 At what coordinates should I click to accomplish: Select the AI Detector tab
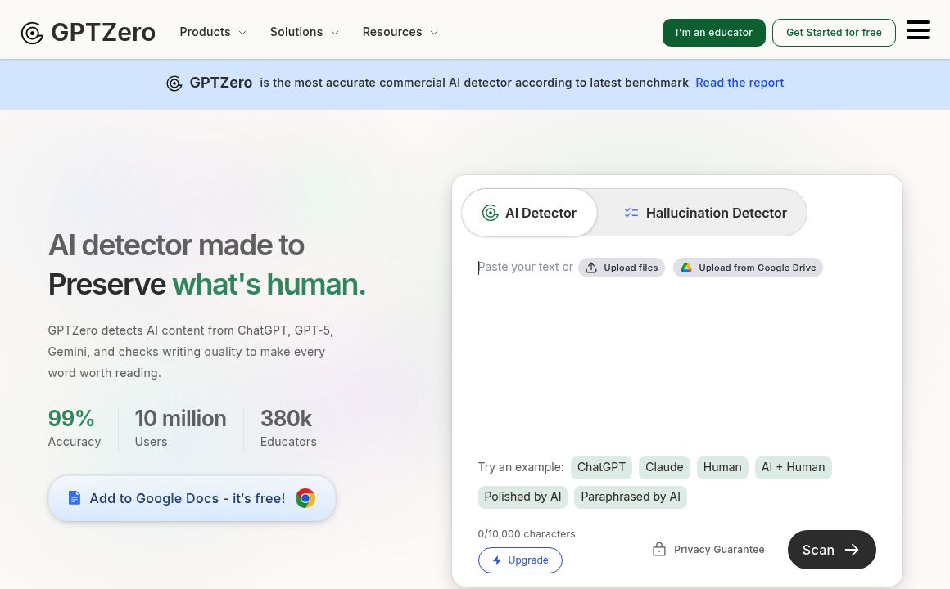(530, 213)
